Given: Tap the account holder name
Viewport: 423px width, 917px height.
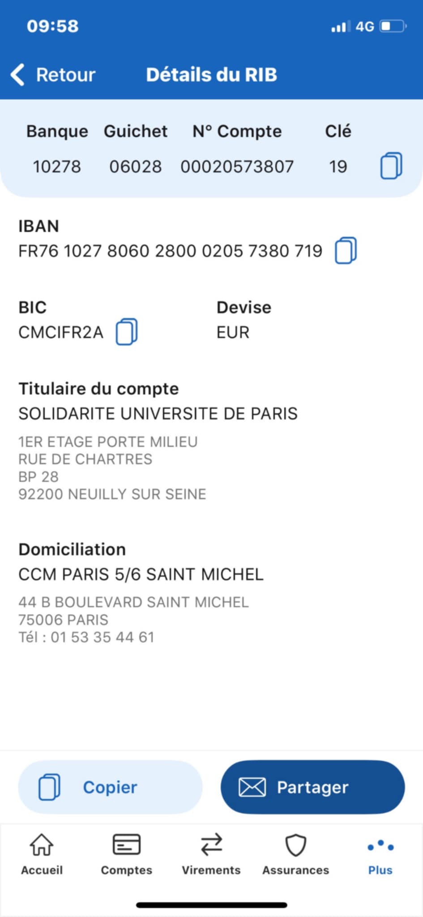Looking at the screenshot, I should 158,414.
